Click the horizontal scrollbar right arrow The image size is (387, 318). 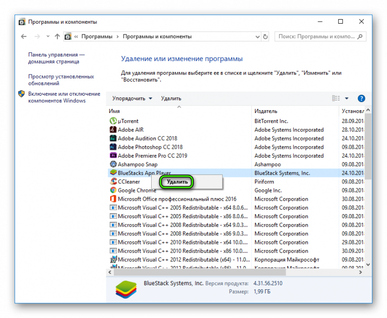(x=361, y=272)
